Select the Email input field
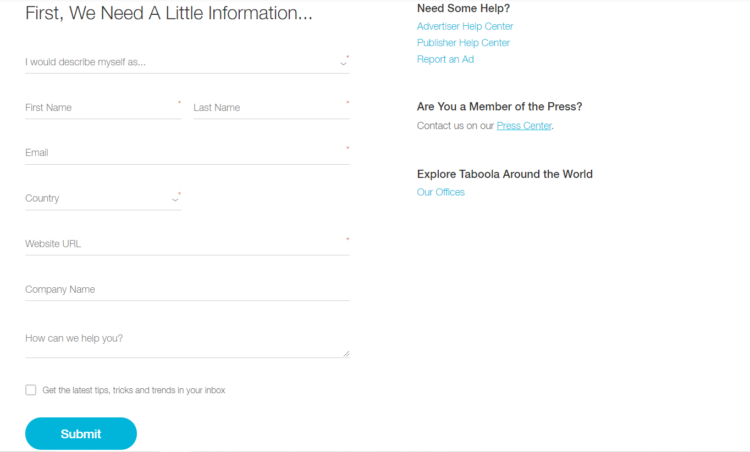Screen dimensions: 750x452 pos(187,153)
